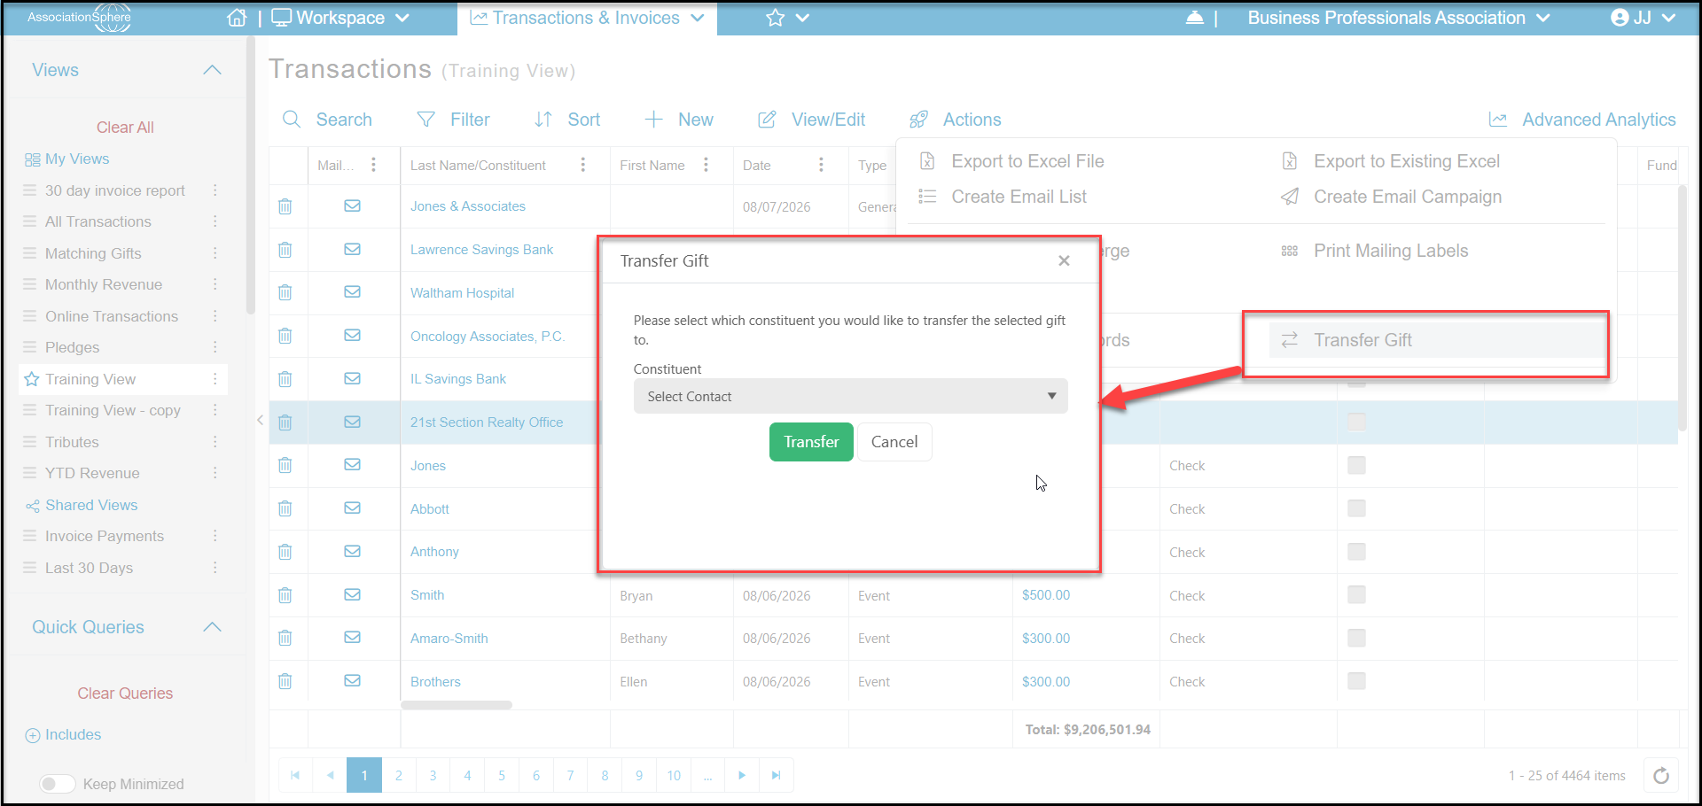This screenshot has height=806, width=1702.
Task: Click the mail icon for Amaro-Smith row
Action: (x=352, y=637)
